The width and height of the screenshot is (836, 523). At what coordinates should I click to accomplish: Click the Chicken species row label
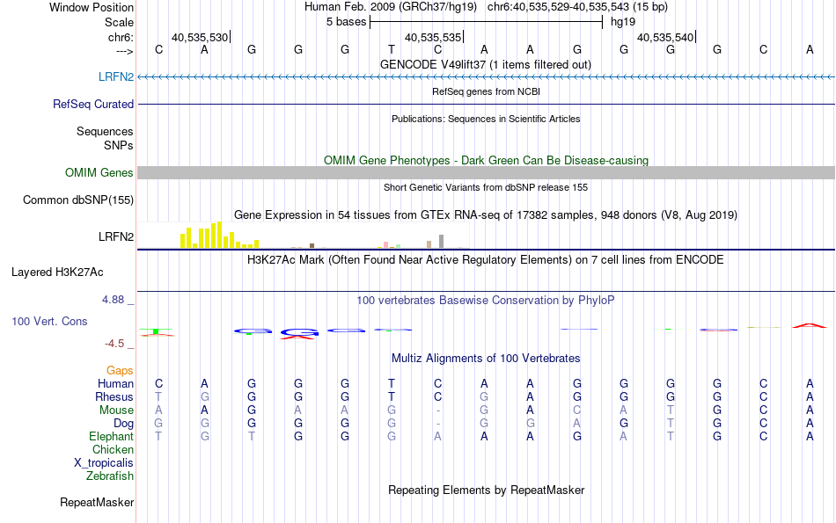113,449
